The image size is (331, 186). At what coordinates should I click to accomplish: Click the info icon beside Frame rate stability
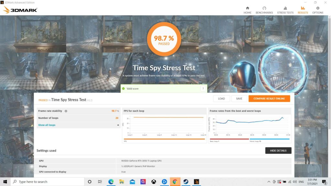[66, 111]
